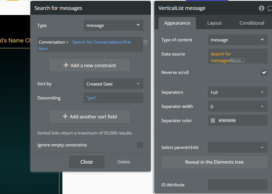This screenshot has height=194, width=272.
Task: Click Reveal in the Elements tree button
Action: [214, 162]
